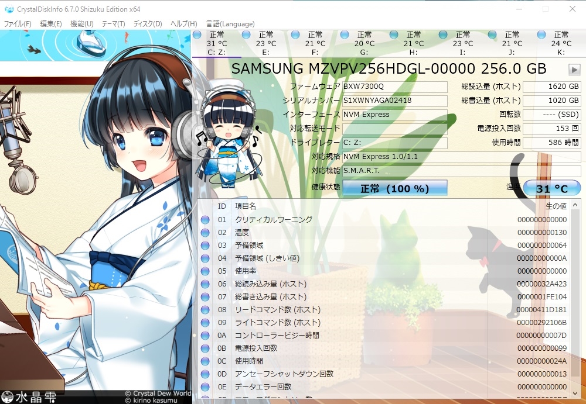586x404 pixels.
Task: Click status icon of クリティカルワーニング row
Action: click(x=205, y=220)
